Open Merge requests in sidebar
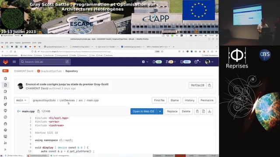The image size is (280, 157). [5, 98]
